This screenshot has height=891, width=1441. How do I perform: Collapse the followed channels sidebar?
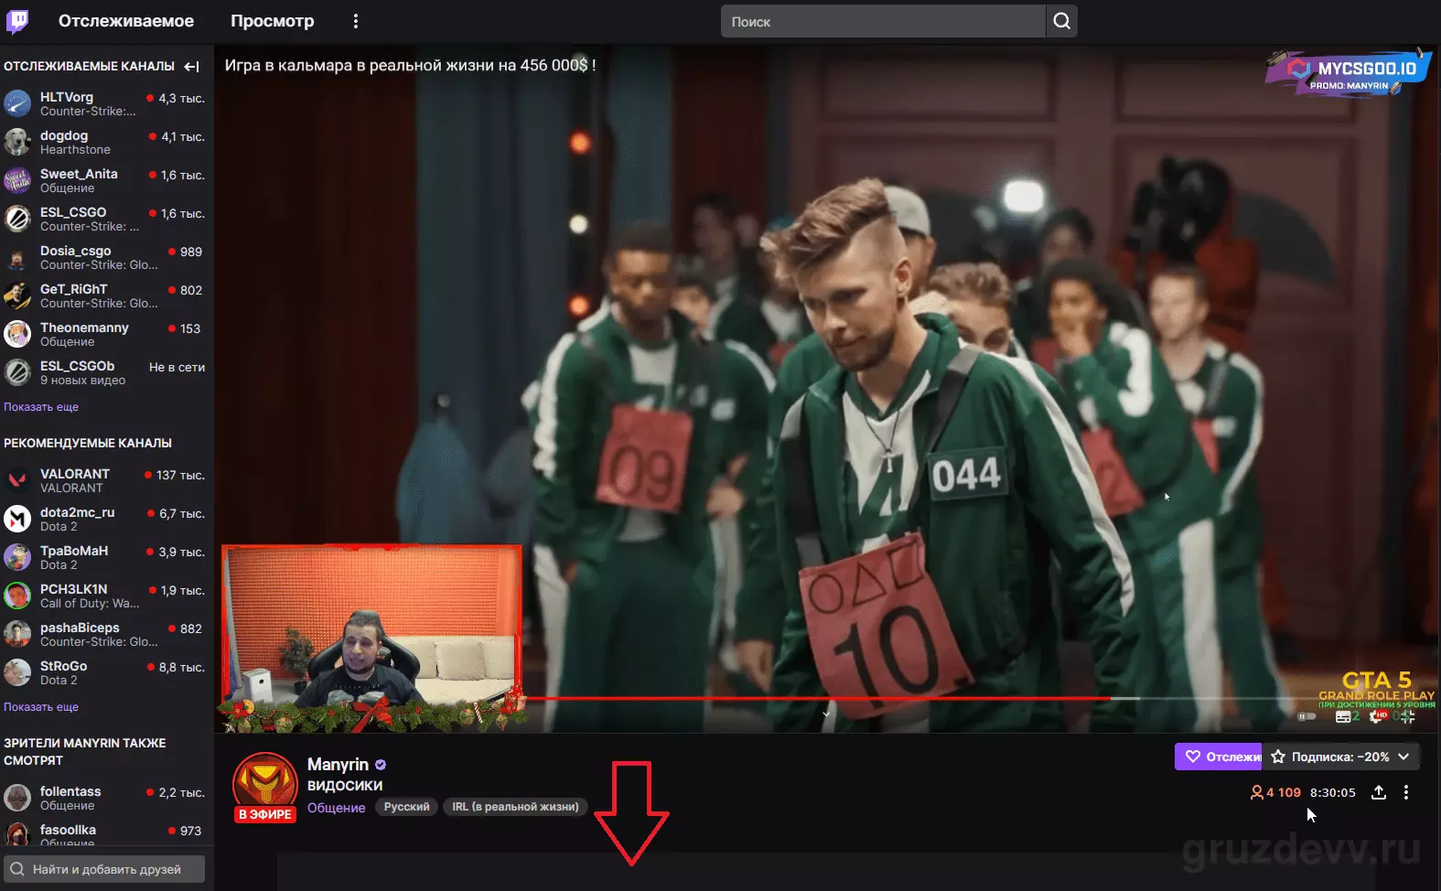click(191, 67)
